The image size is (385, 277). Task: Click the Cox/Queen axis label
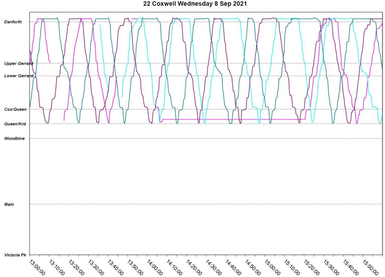[x=15, y=109]
